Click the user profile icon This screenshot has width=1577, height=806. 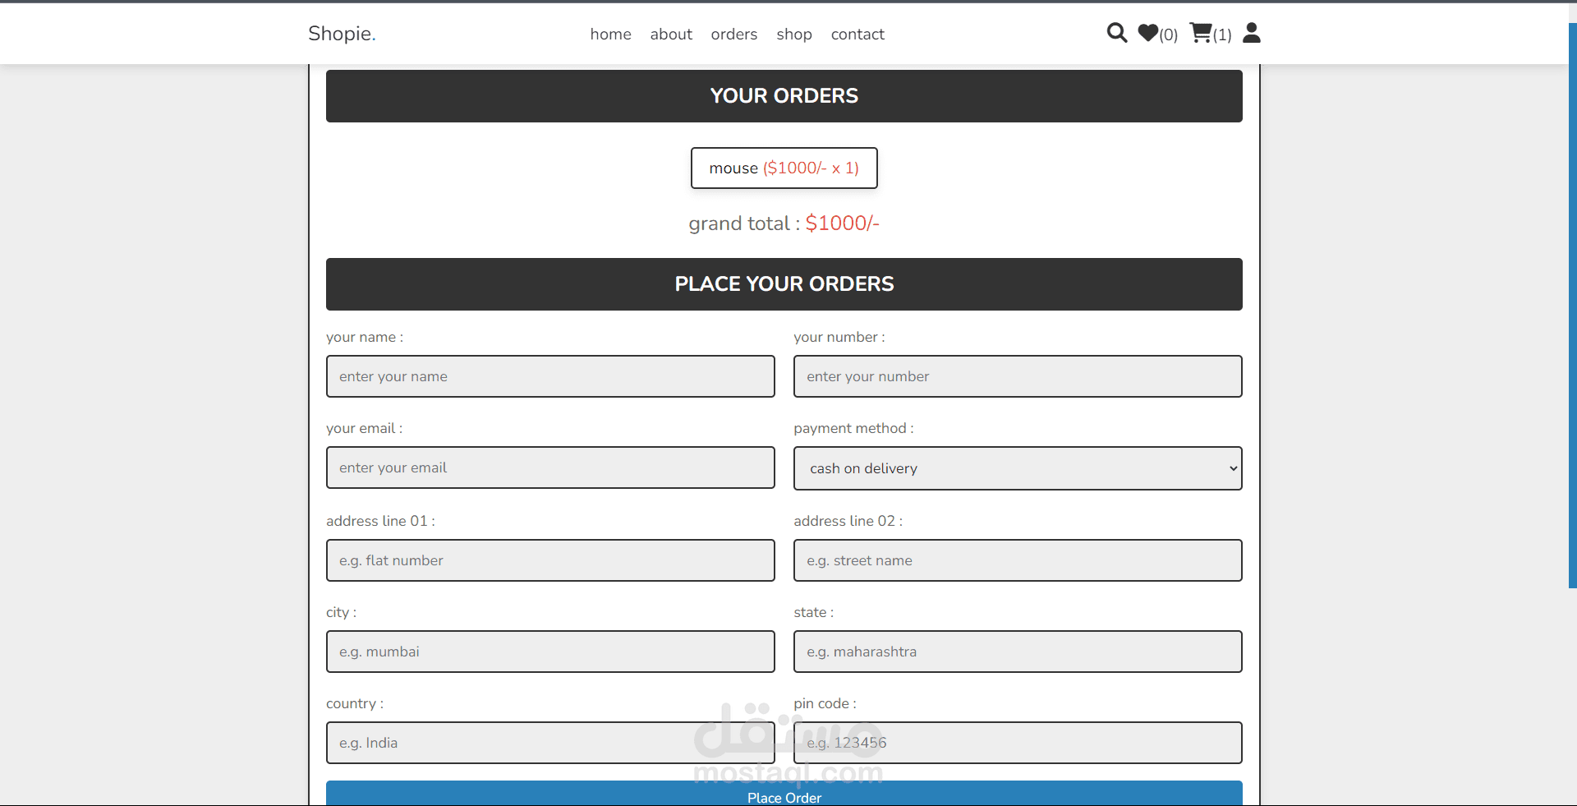click(x=1252, y=33)
